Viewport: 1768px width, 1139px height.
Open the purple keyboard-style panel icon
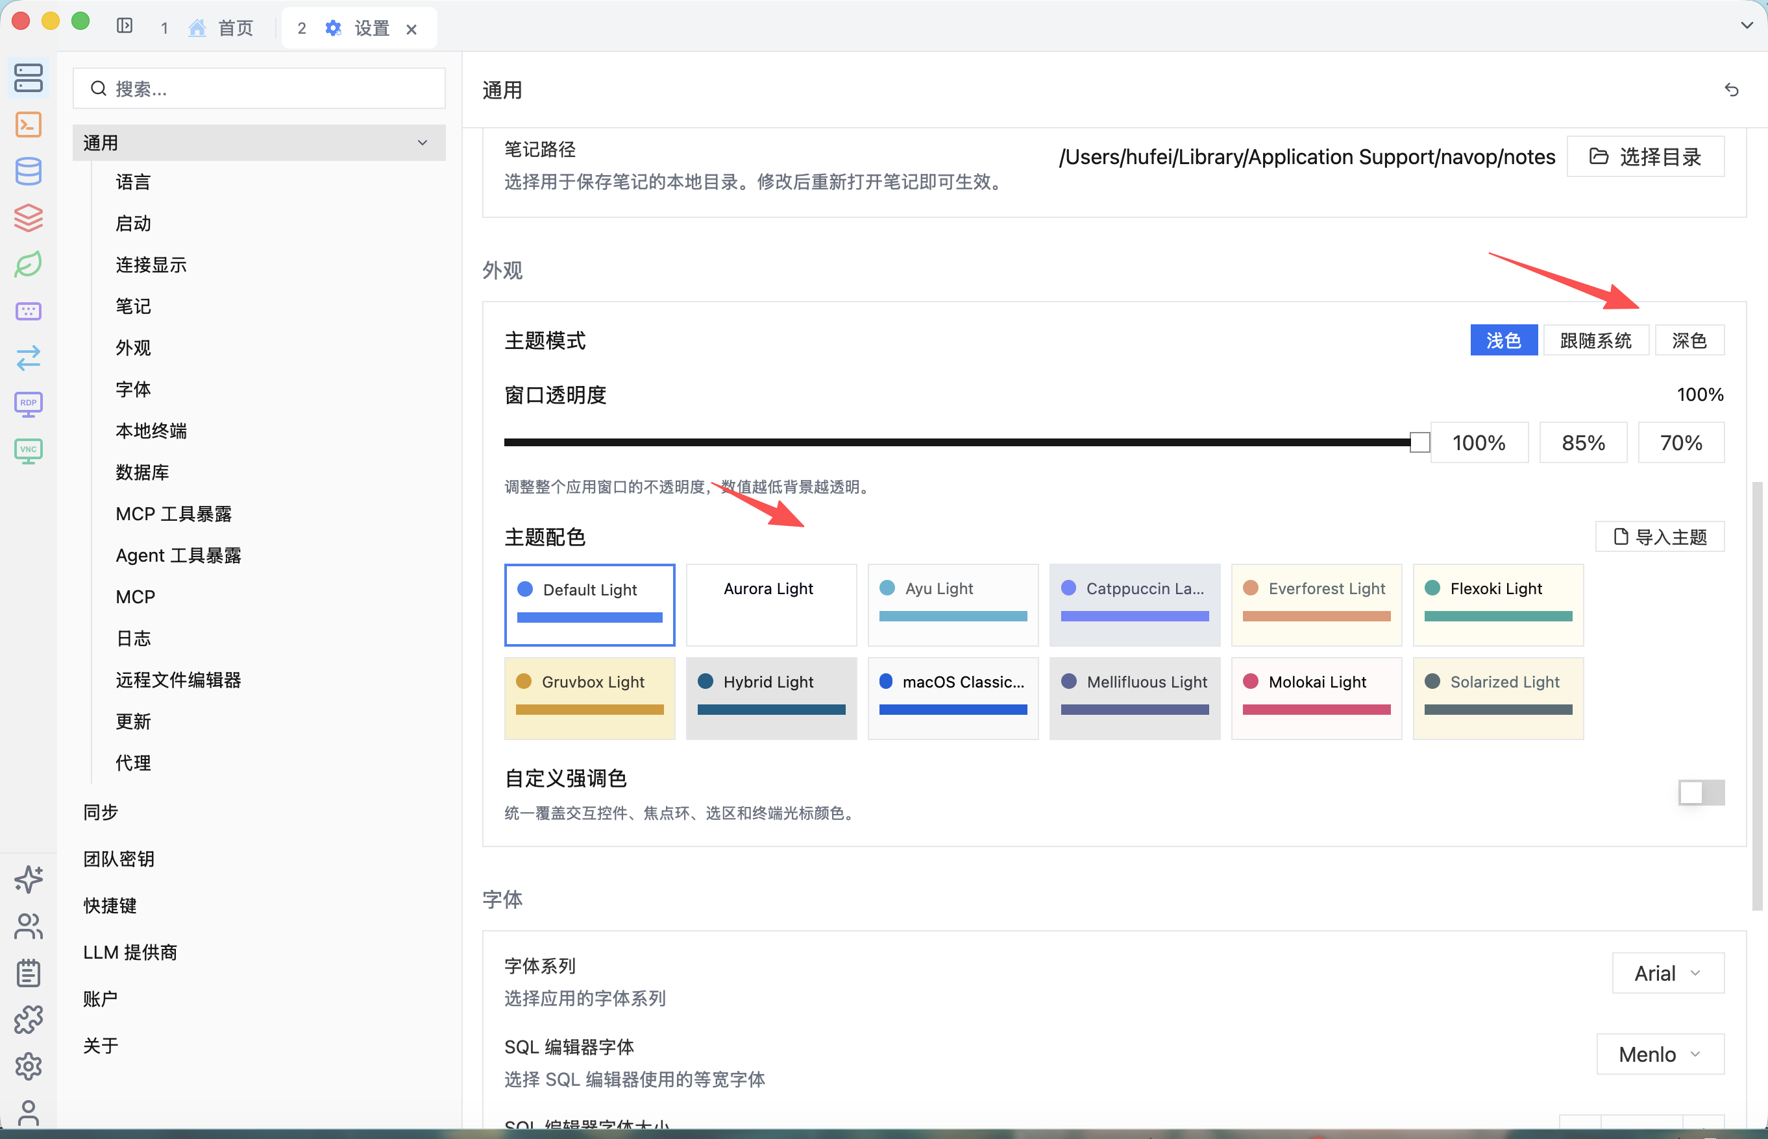click(x=28, y=311)
